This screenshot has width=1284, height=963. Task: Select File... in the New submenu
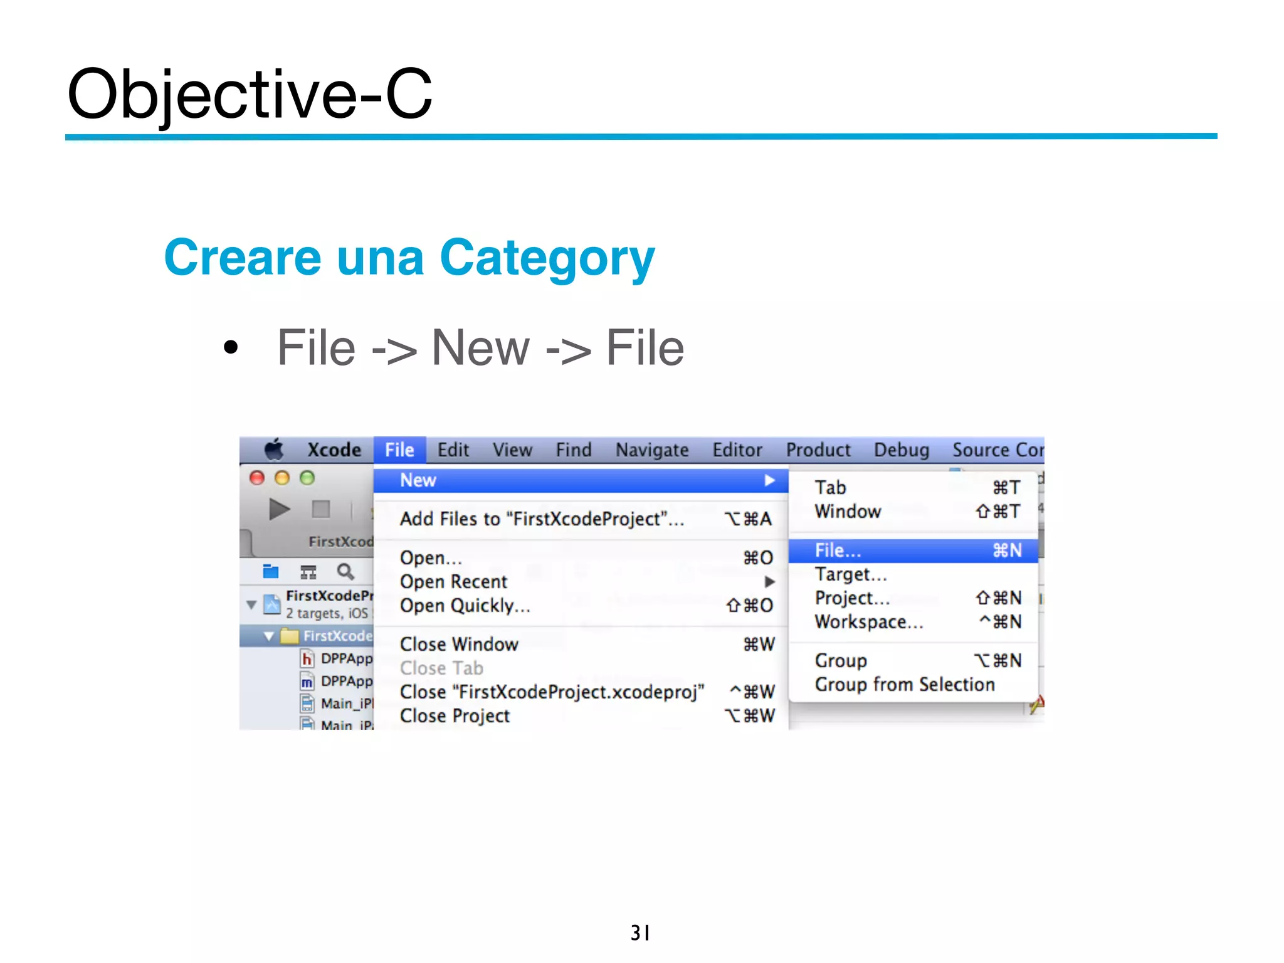pos(913,550)
